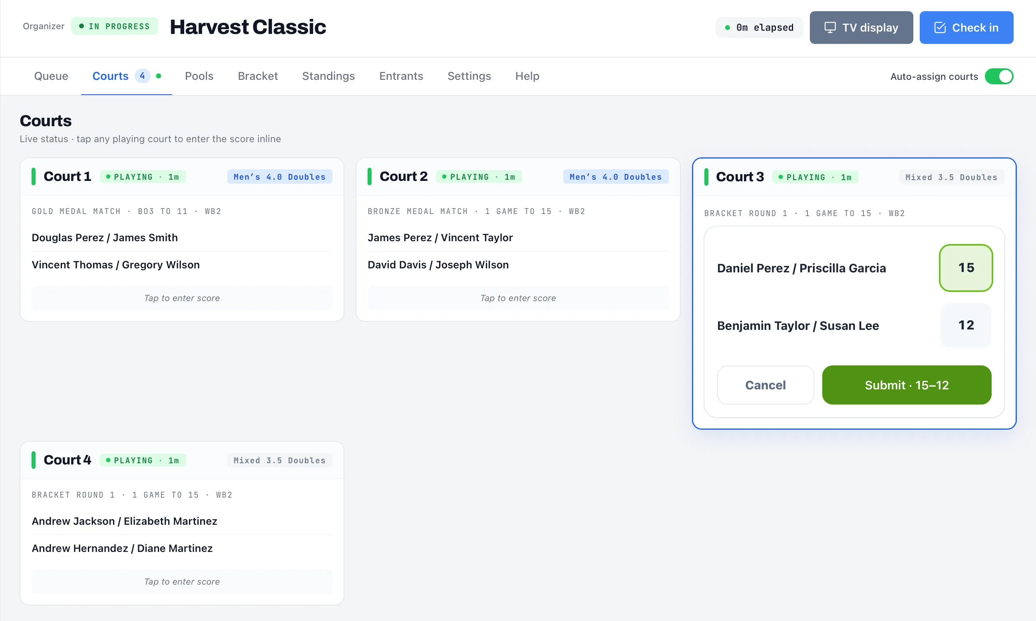Select team James Perez / Vincent Taylor
1036x621 pixels.
[x=440, y=238]
